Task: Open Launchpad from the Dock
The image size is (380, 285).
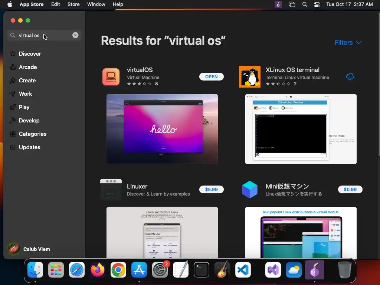Action: pyautogui.click(x=56, y=270)
